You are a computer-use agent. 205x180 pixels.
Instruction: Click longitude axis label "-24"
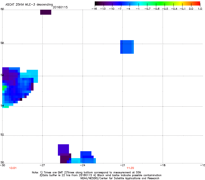(83, 165)
